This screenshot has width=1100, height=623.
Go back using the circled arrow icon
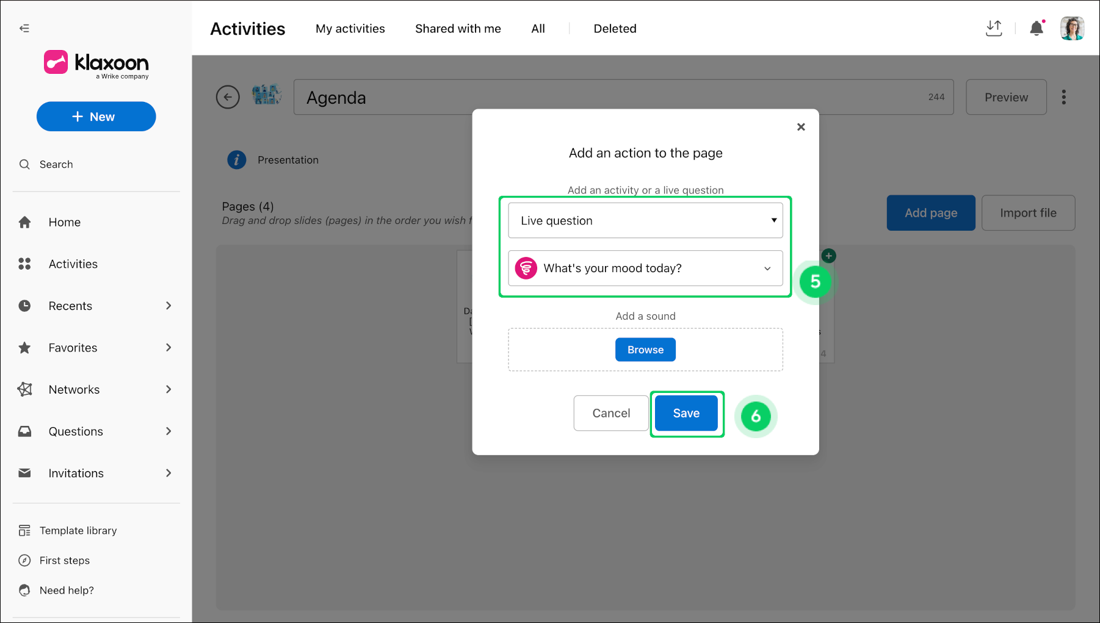(228, 97)
